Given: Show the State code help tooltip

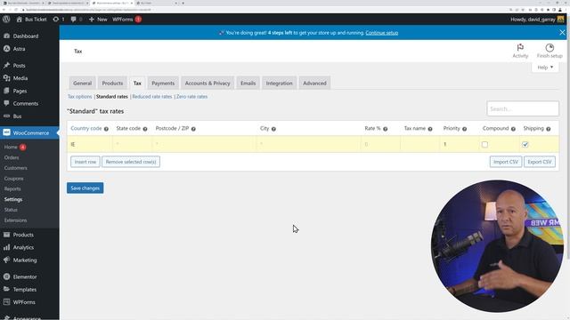Looking at the screenshot, I should tap(145, 129).
